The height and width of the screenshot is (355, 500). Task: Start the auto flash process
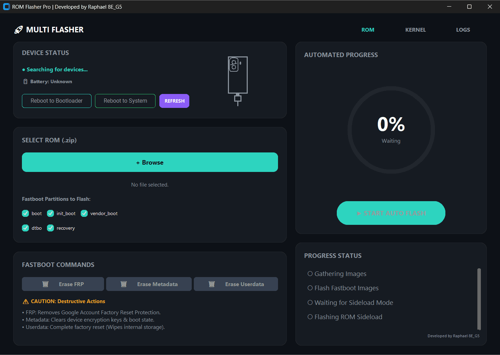pyautogui.click(x=391, y=213)
